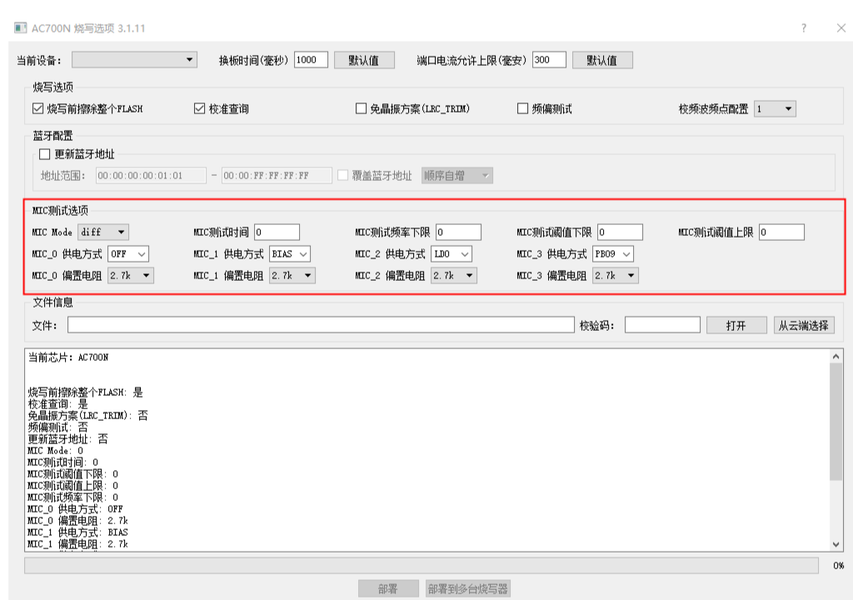Expand MIC_3 供电方式 PB09 dropdown
853x600 pixels.
[x=613, y=253]
